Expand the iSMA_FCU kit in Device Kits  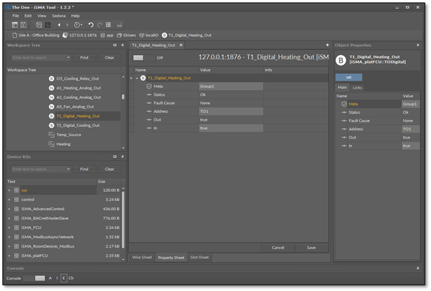(9, 227)
